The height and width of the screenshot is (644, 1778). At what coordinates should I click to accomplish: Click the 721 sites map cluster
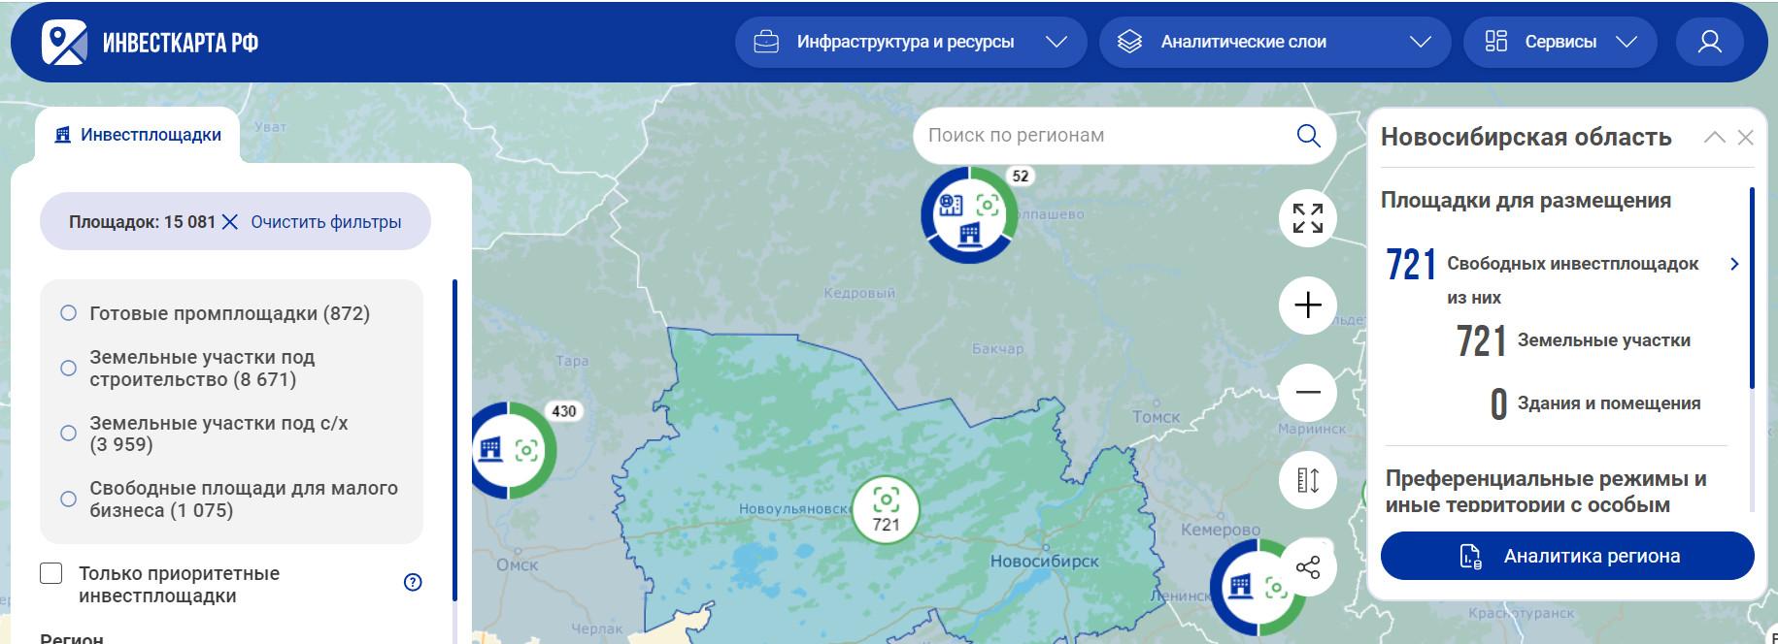pyautogui.click(x=886, y=510)
